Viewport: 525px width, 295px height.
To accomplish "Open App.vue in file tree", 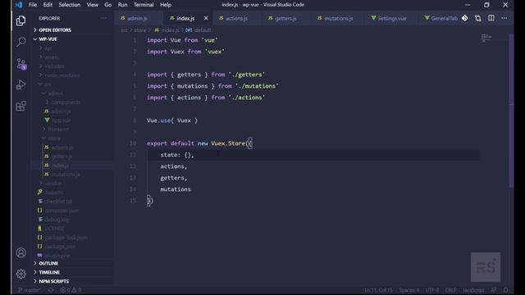I will [61, 120].
